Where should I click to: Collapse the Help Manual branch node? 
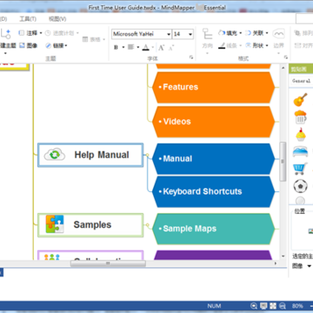tap(147, 155)
